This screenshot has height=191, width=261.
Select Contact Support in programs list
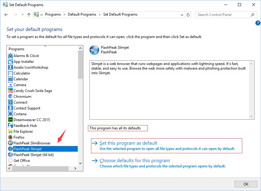[27, 108]
